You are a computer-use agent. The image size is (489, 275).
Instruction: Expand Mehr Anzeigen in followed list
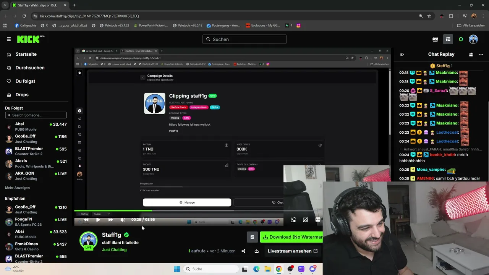pyautogui.click(x=17, y=188)
